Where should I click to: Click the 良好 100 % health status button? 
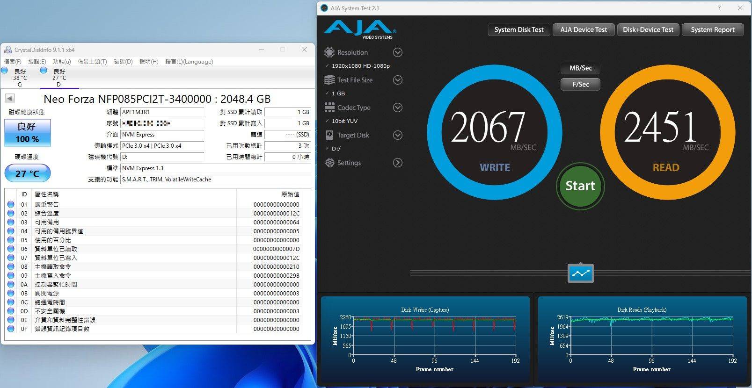coord(28,133)
